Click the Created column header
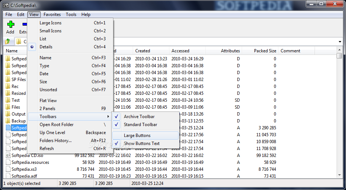 click(x=151, y=51)
